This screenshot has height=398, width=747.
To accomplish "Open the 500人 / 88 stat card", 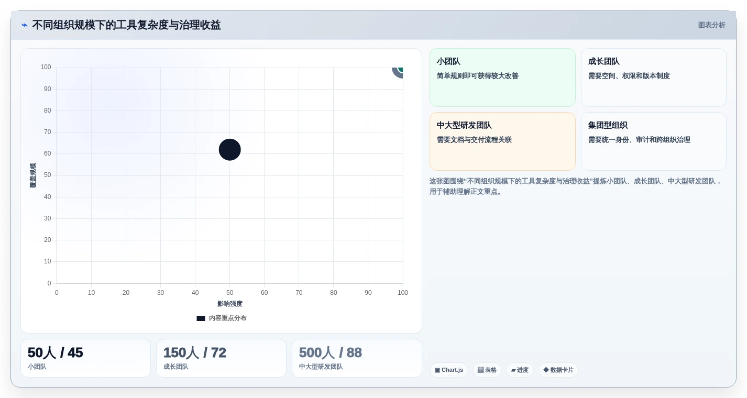I will (x=357, y=358).
